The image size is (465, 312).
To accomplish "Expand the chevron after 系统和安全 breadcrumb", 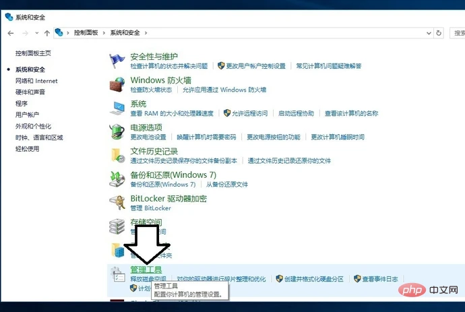I will 146,33.
